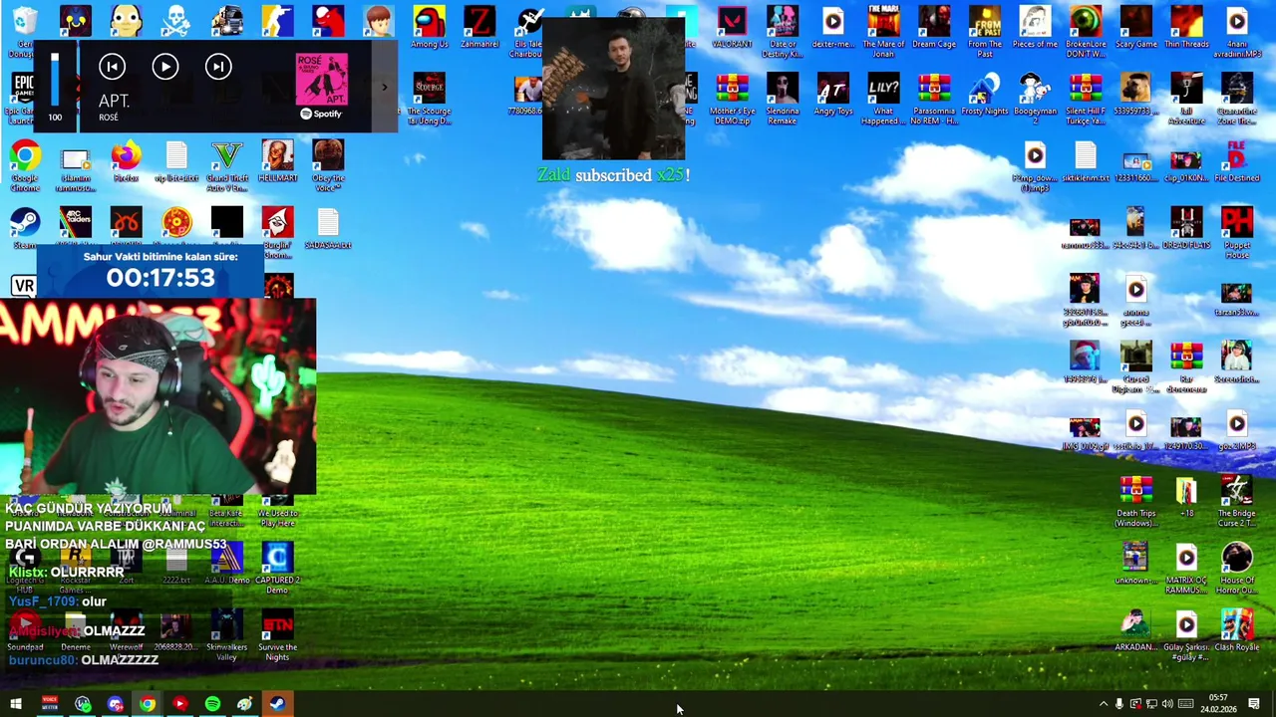Skip to the previous track

coord(112,67)
